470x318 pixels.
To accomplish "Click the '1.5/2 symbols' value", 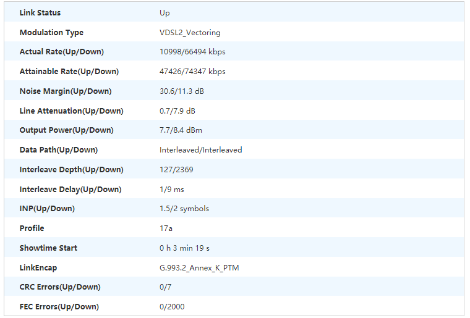I will 184,209.
